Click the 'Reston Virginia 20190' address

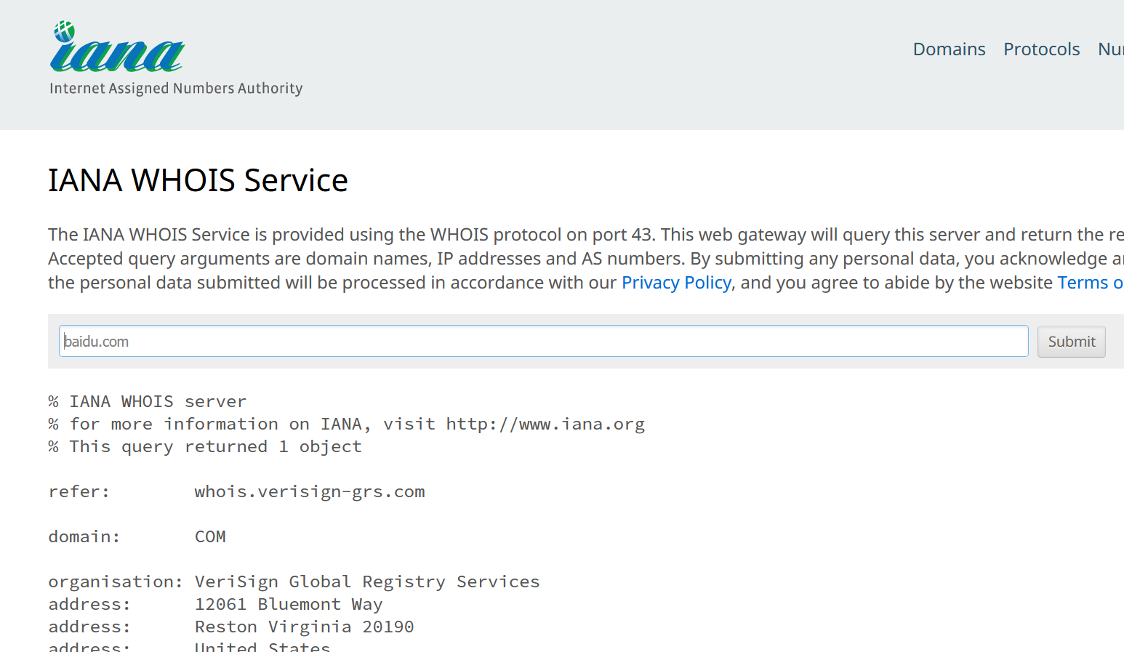[x=304, y=627]
